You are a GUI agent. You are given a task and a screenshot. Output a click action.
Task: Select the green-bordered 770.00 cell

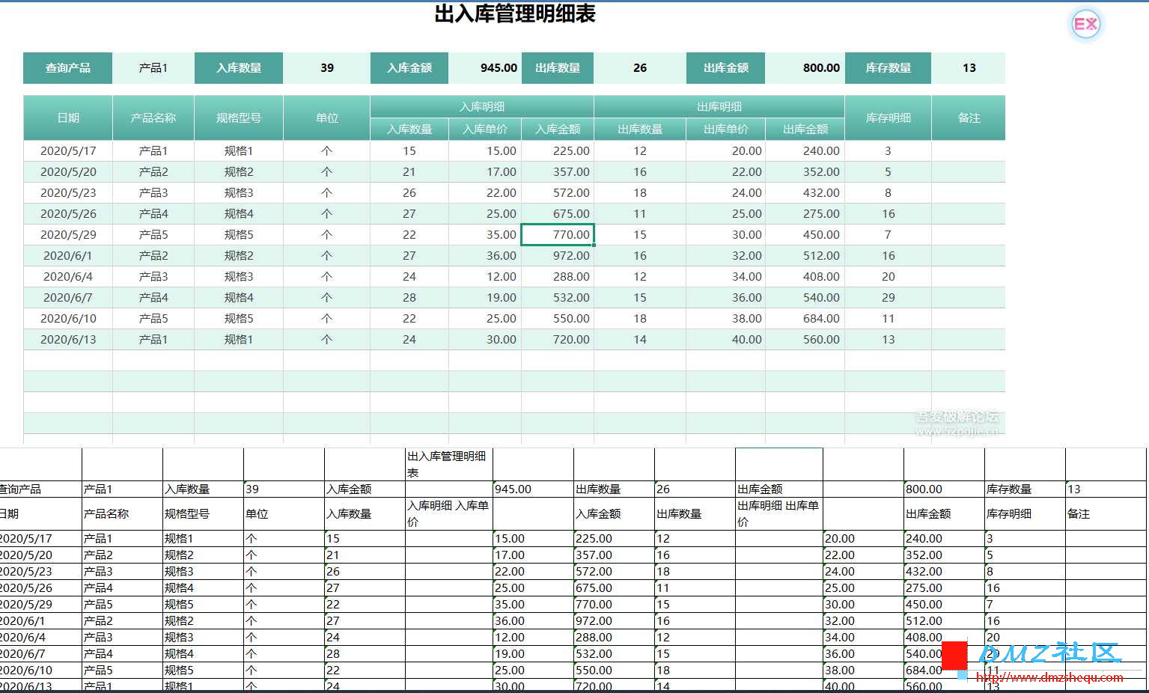point(558,234)
